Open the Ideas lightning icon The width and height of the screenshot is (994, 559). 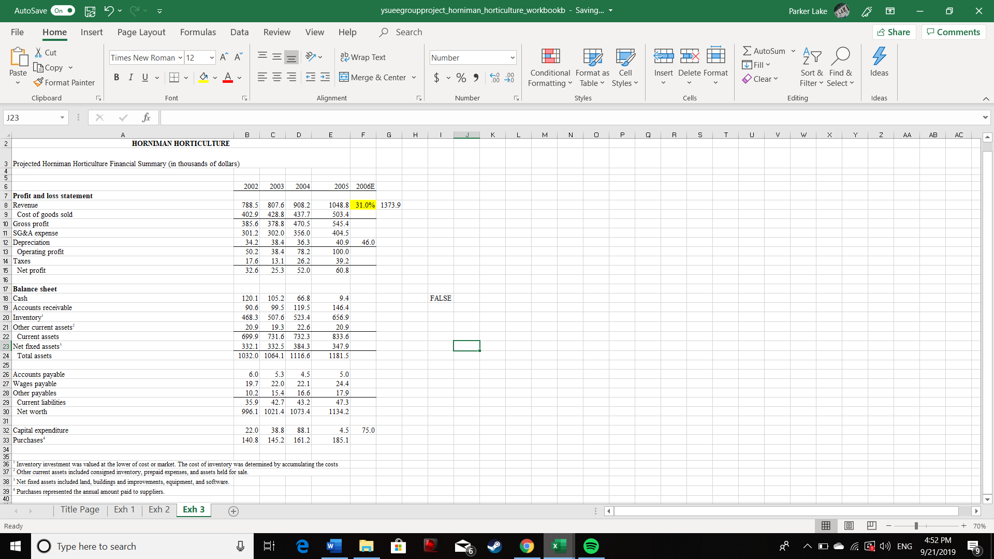pos(879,56)
